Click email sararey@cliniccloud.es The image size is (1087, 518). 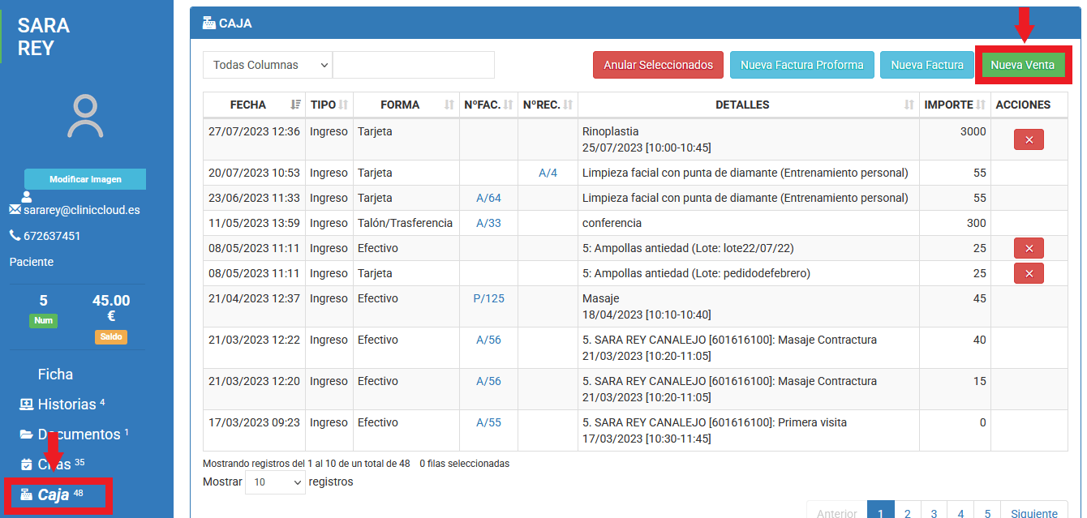coord(82,209)
